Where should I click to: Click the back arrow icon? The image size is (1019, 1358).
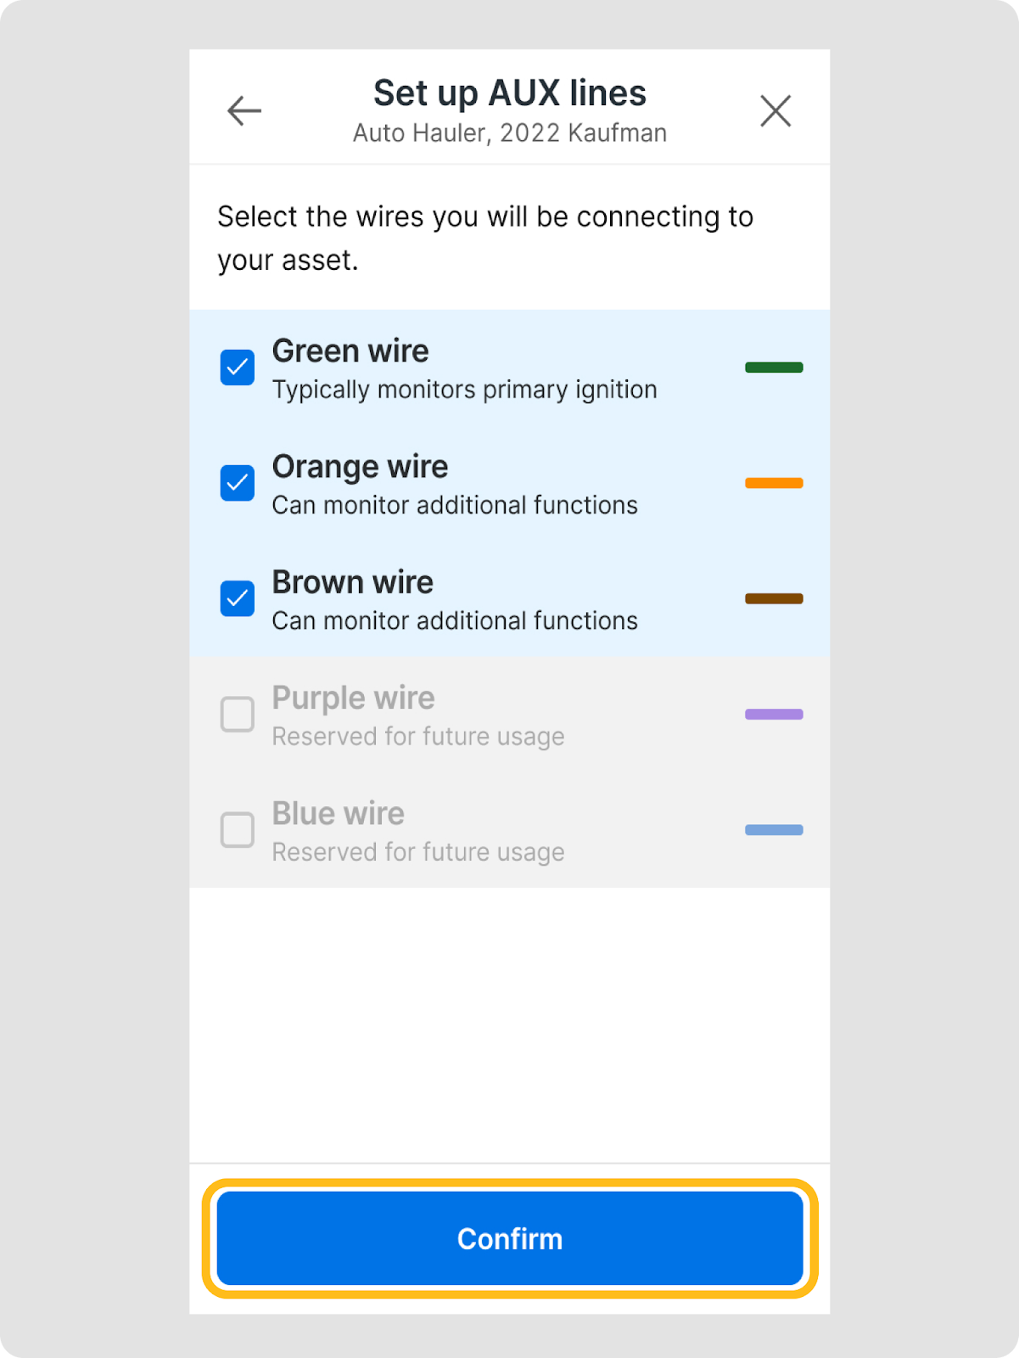pos(244,111)
